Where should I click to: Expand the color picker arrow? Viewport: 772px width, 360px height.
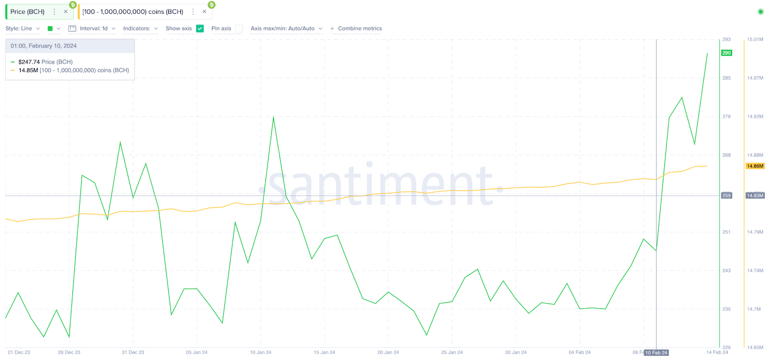pyautogui.click(x=58, y=28)
